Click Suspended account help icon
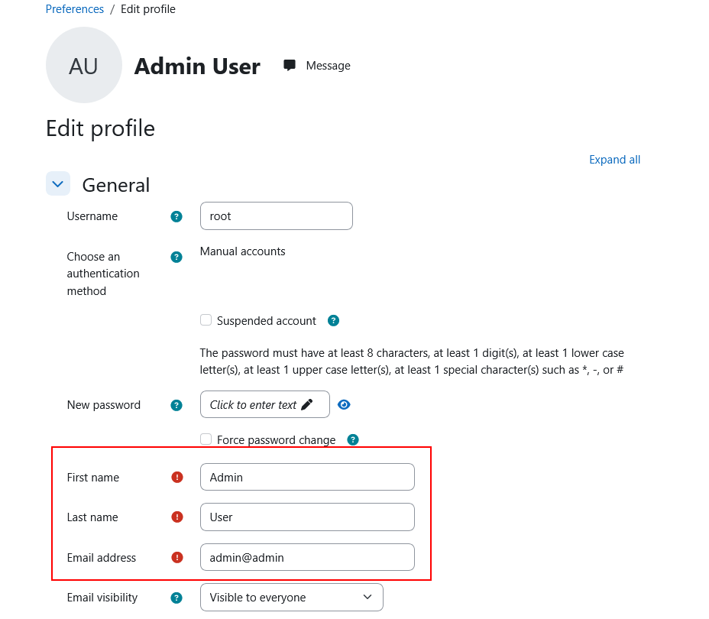Screen dimensions: 709x619 333,321
